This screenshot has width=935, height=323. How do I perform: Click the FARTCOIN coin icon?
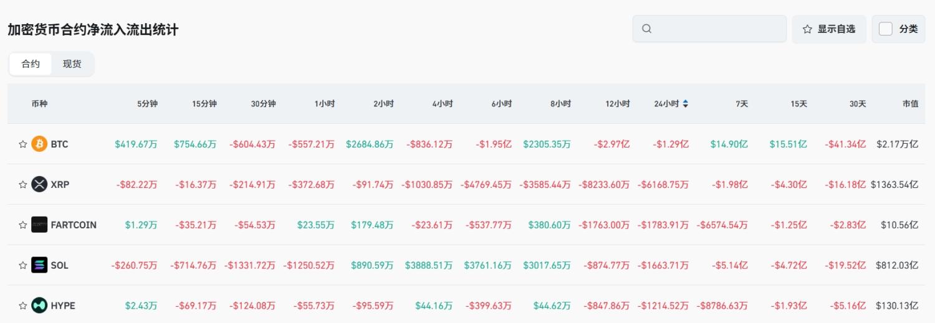[39, 225]
